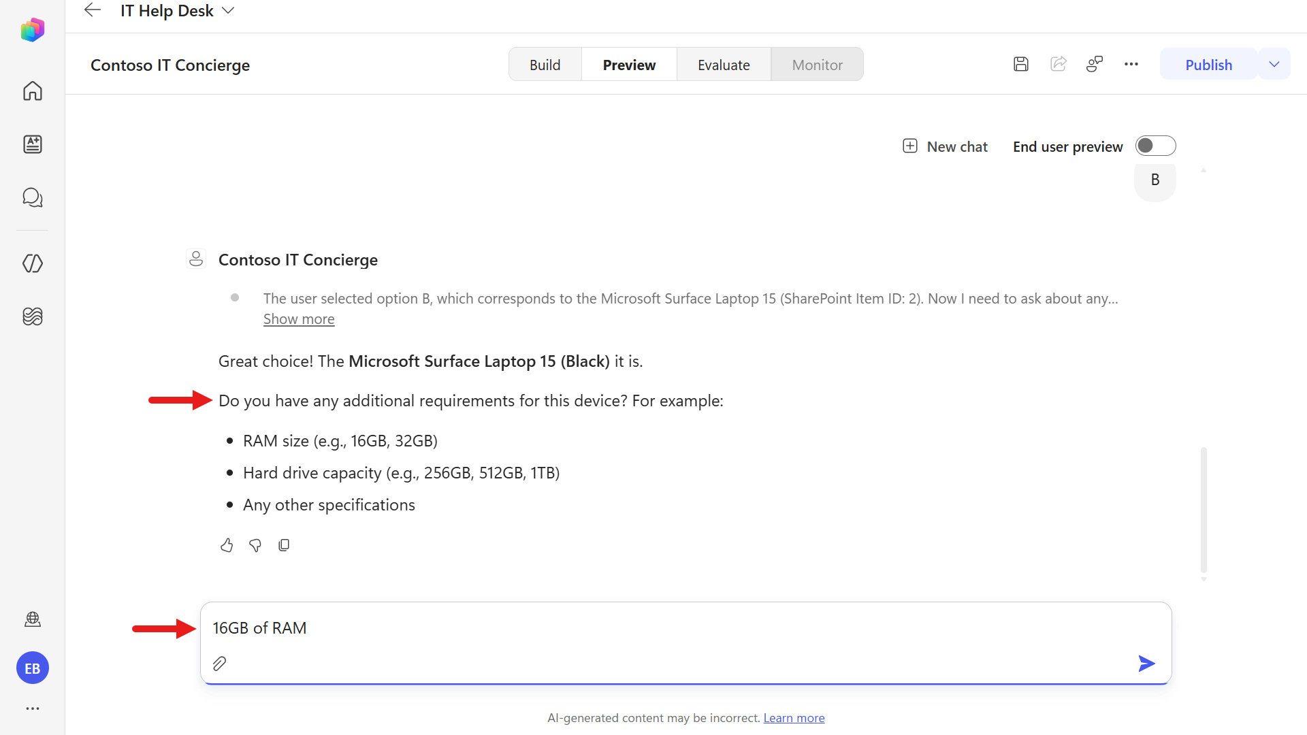Send the message with arrow icon
Screen dimensions: 1307x735
(x=1146, y=664)
